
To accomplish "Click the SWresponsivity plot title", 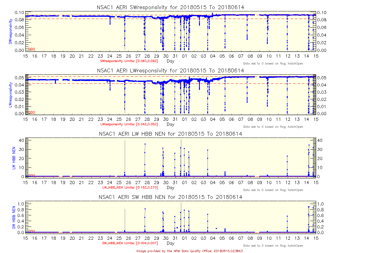I will point(170,7).
